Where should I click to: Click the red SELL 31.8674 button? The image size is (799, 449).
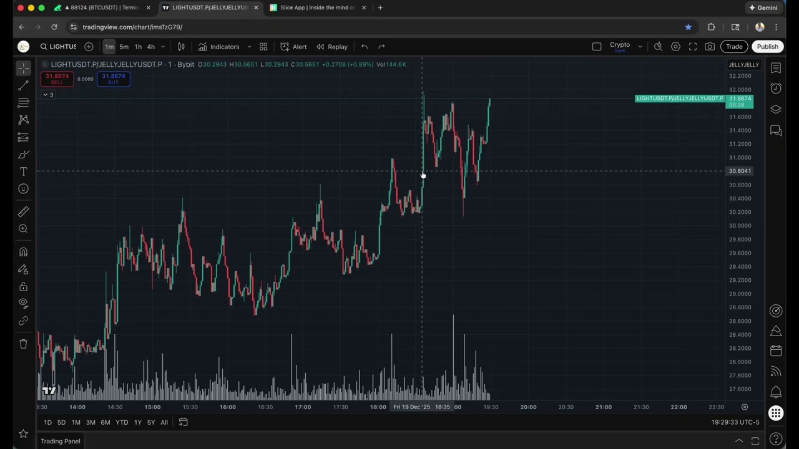pos(57,79)
